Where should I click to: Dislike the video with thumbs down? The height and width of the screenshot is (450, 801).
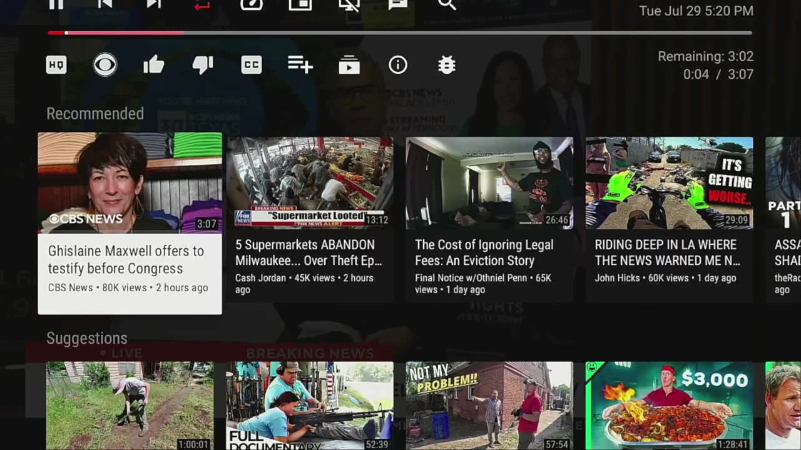[x=203, y=65]
